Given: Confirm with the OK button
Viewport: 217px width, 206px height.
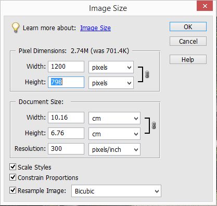Looking at the screenshot, I should tap(188, 27).
